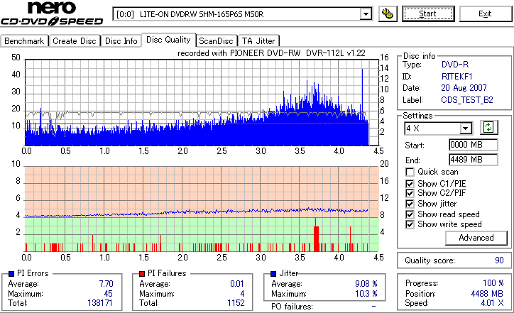Click the PI Failures average 0.01 value

point(236,284)
